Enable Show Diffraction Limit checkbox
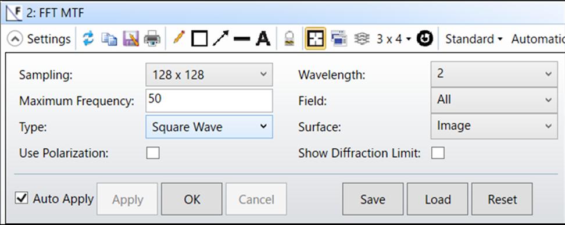The width and height of the screenshot is (565, 225). tap(438, 153)
